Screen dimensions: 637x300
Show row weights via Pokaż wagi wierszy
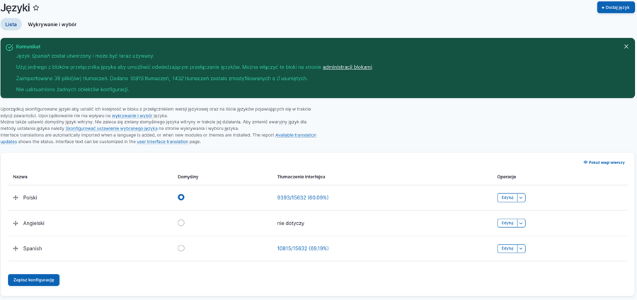click(604, 162)
